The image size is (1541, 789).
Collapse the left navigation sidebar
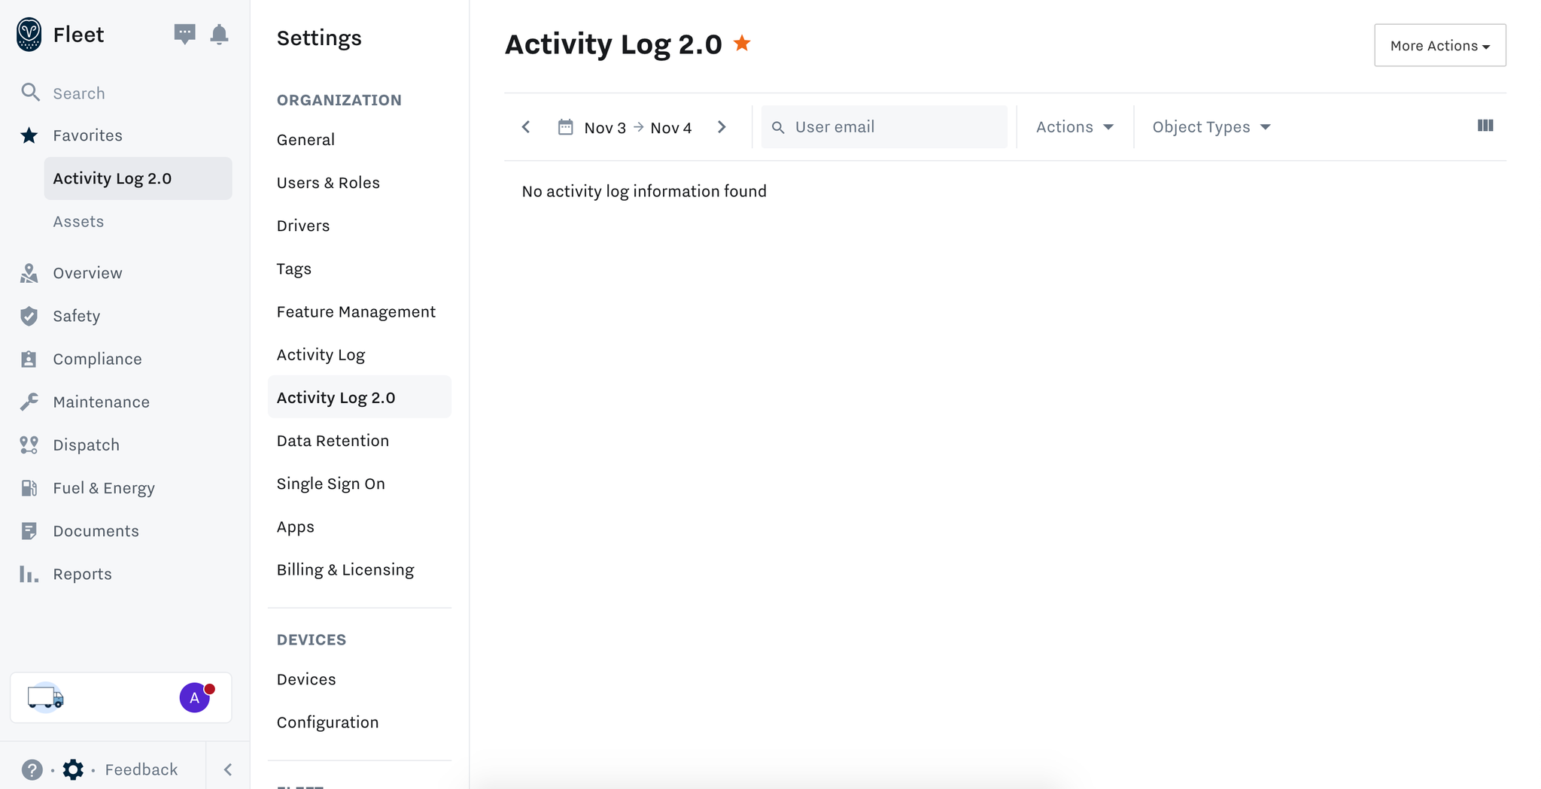coord(228,769)
